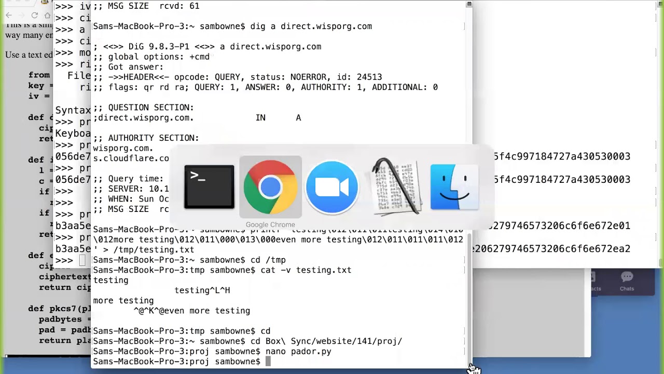Switch to Terminal in the app switcher

click(x=209, y=187)
